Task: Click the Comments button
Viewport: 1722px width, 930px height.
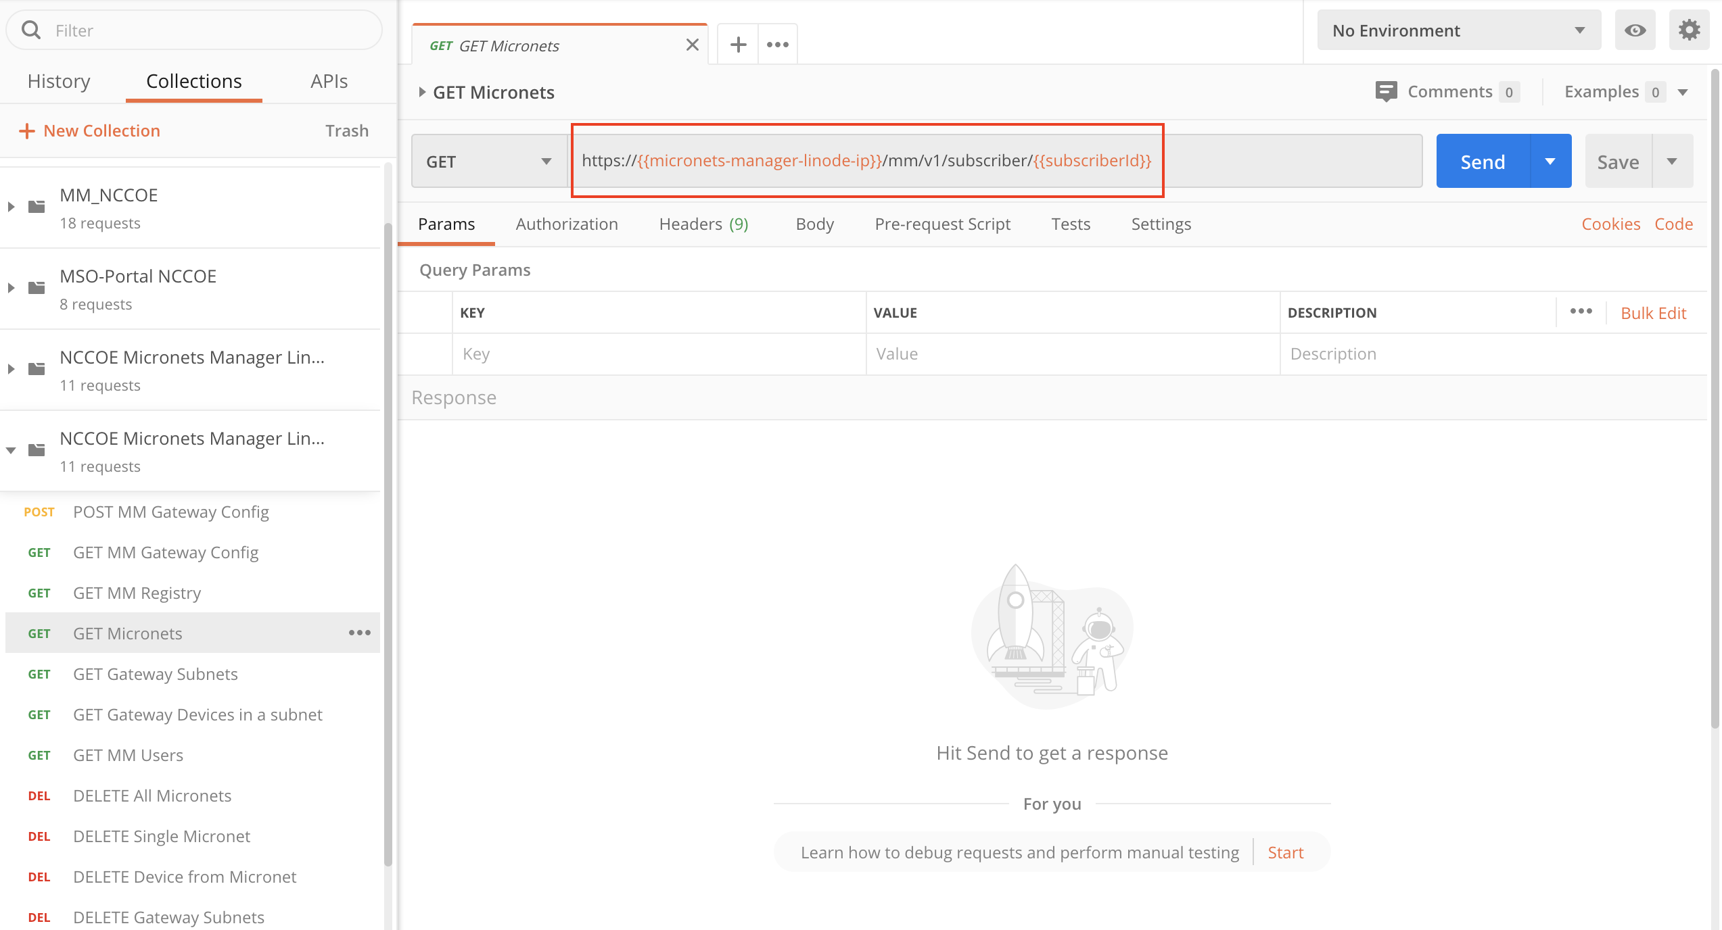Action: pyautogui.click(x=1447, y=91)
